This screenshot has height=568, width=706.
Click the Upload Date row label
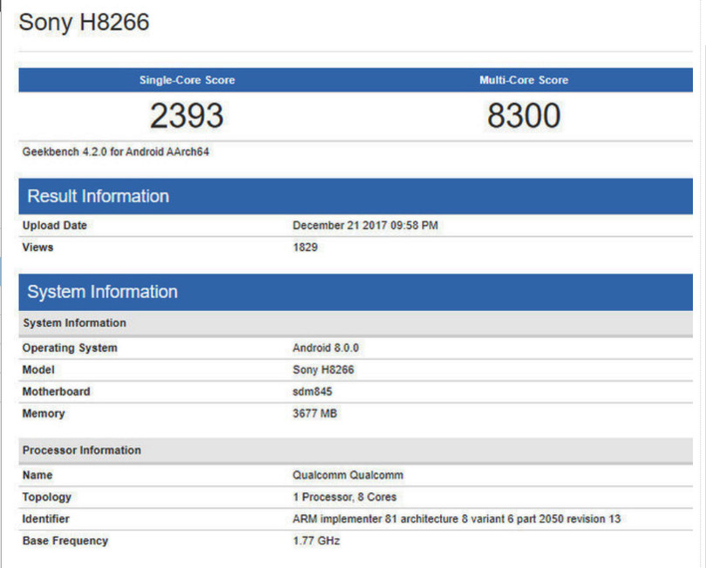[54, 225]
